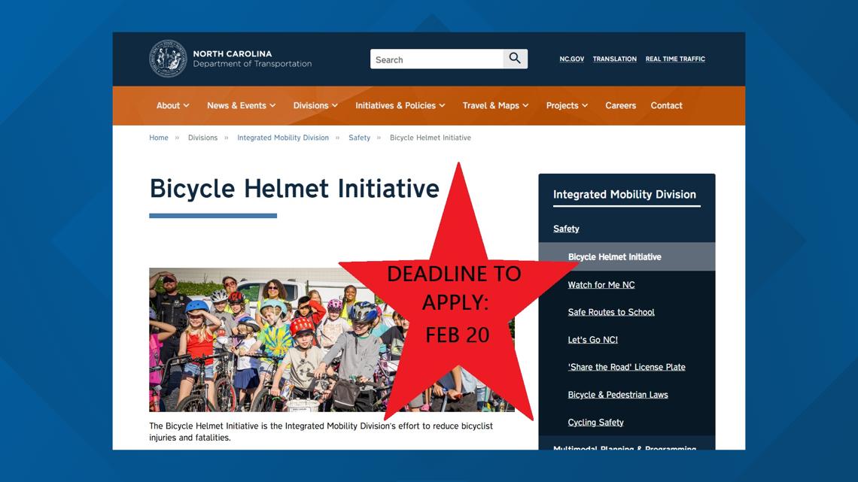Expand the Divisions navigation dropdown
This screenshot has width=858, height=482.
click(314, 105)
